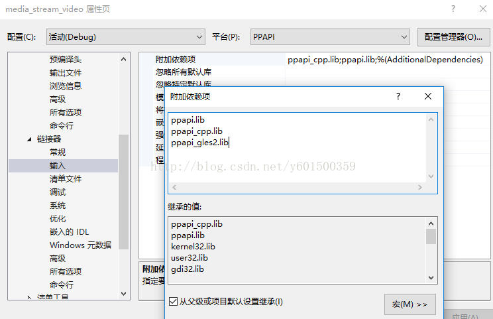This screenshot has width=493, height=319.
Task: Toggle 从父级或项目默认设置继承(I) checkbox
Action: click(173, 301)
